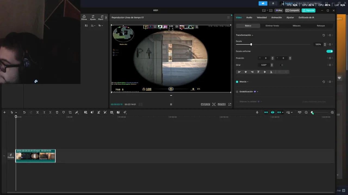348x195 pixels.
Task: Enable the Estabilización checkbox
Action: point(237,92)
